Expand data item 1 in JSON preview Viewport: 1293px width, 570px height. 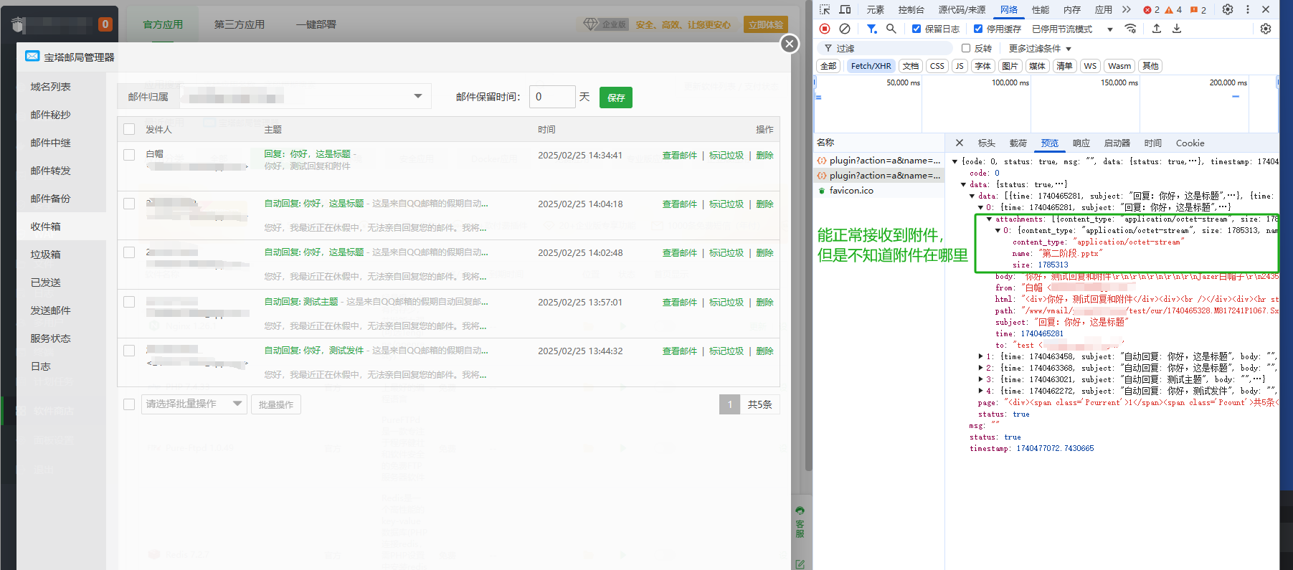(981, 356)
